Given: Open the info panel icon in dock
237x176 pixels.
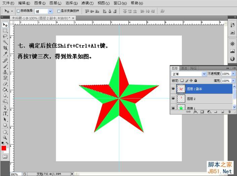Looking at the screenshot, I should tap(232, 59).
